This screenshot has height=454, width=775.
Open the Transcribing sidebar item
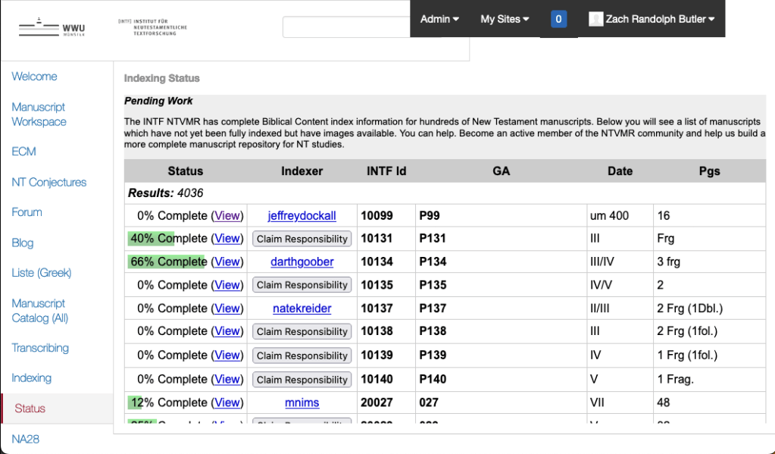(x=40, y=348)
